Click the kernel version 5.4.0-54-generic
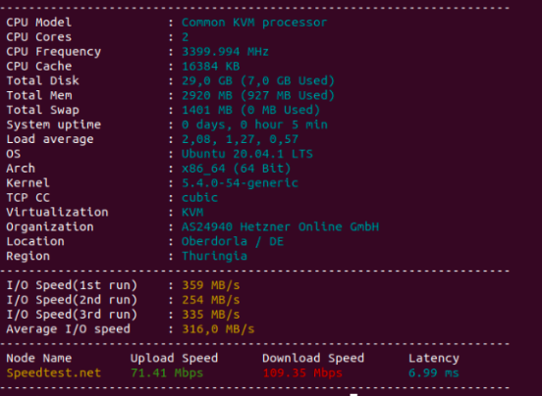 240,183
